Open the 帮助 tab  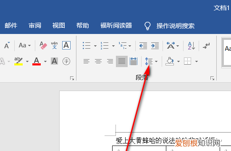[x=83, y=26]
